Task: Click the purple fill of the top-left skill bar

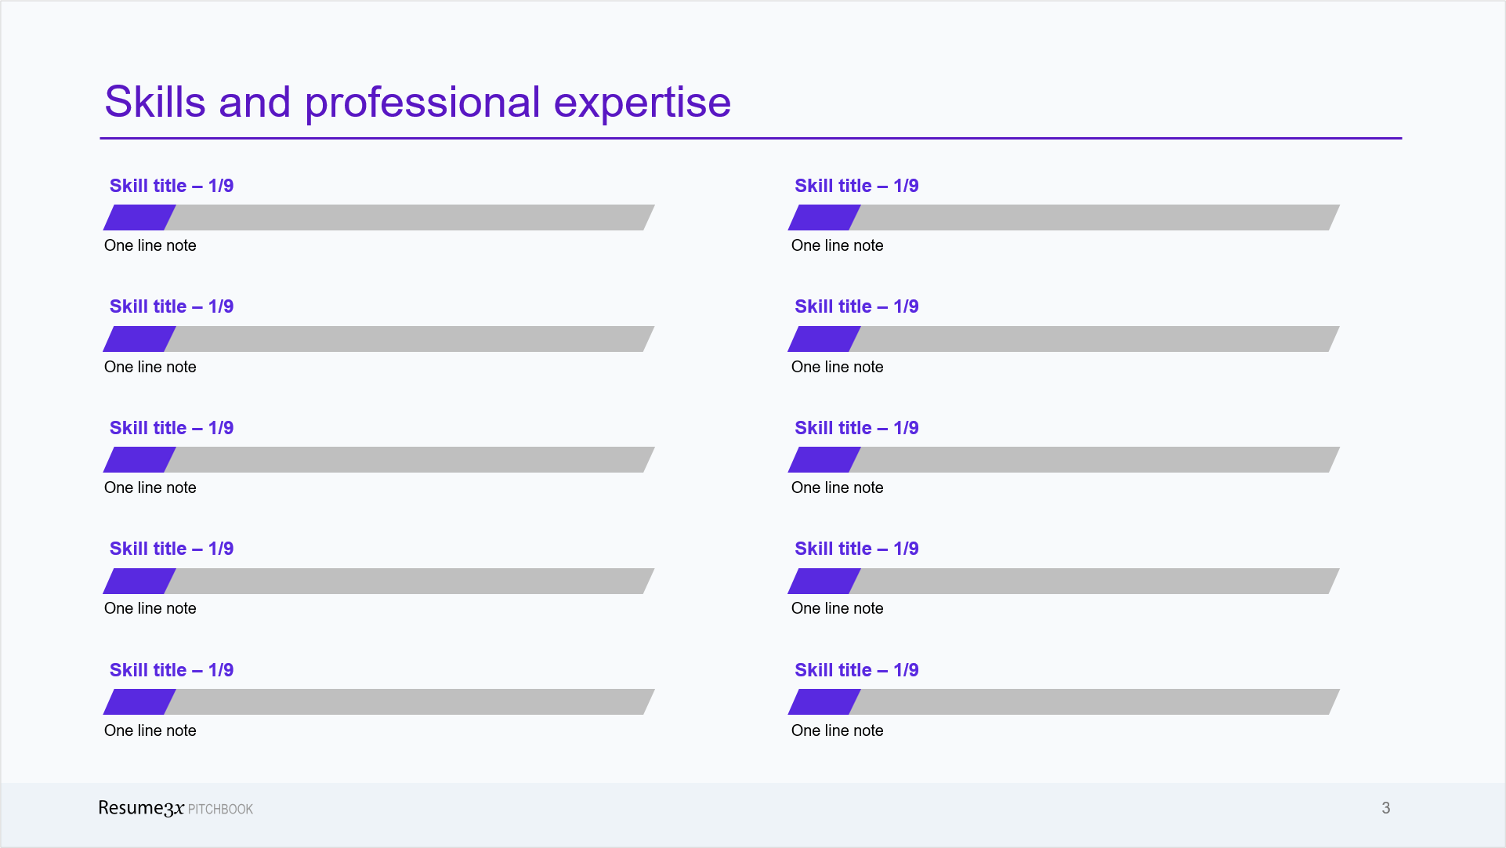Action: point(139,218)
